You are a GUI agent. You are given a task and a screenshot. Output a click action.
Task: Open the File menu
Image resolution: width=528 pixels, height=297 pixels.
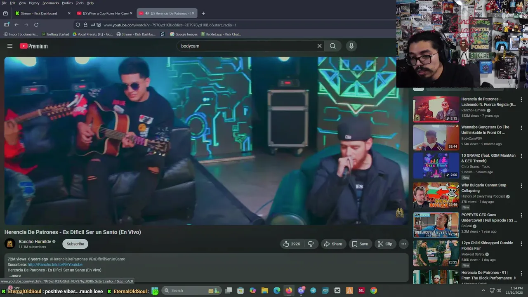(4, 3)
